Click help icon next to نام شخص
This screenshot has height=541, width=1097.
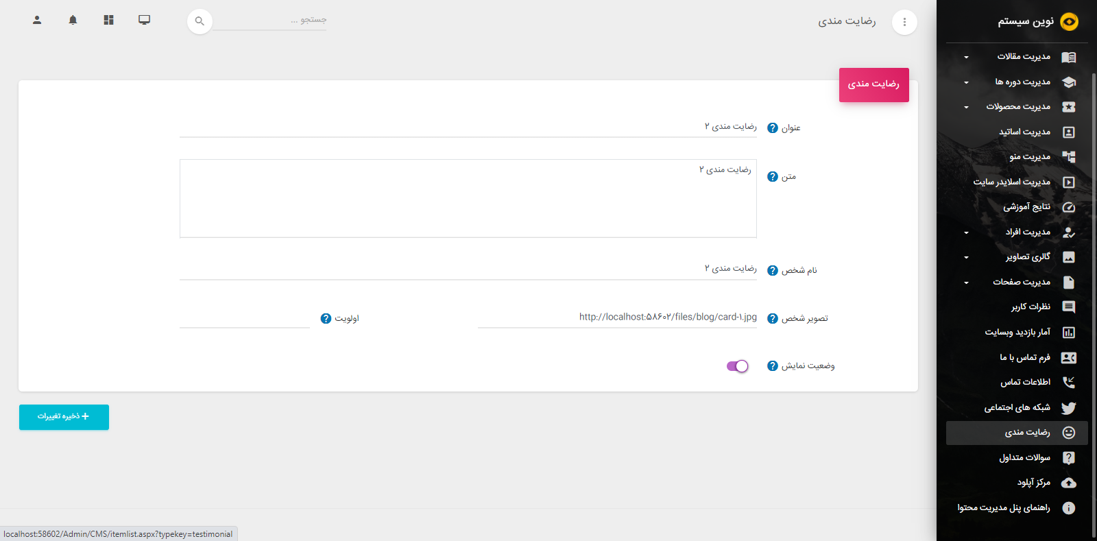pyautogui.click(x=773, y=271)
